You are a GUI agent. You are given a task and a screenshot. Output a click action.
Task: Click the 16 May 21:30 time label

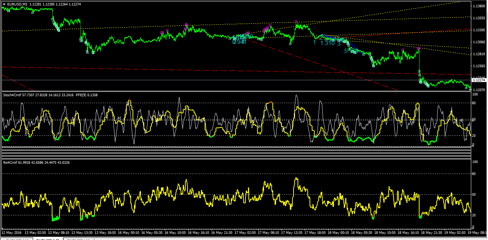[x=222, y=232]
